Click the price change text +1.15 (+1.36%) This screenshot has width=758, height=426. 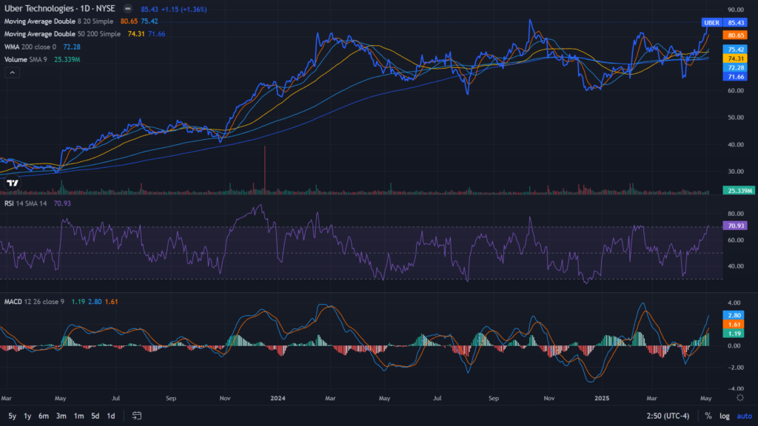(x=183, y=9)
